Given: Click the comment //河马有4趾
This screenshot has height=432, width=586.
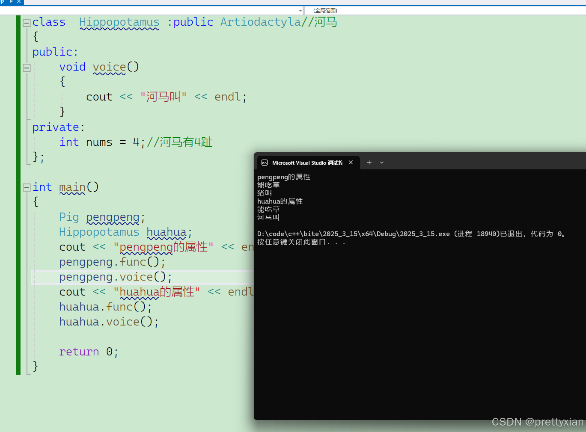Looking at the screenshot, I should pos(180,142).
